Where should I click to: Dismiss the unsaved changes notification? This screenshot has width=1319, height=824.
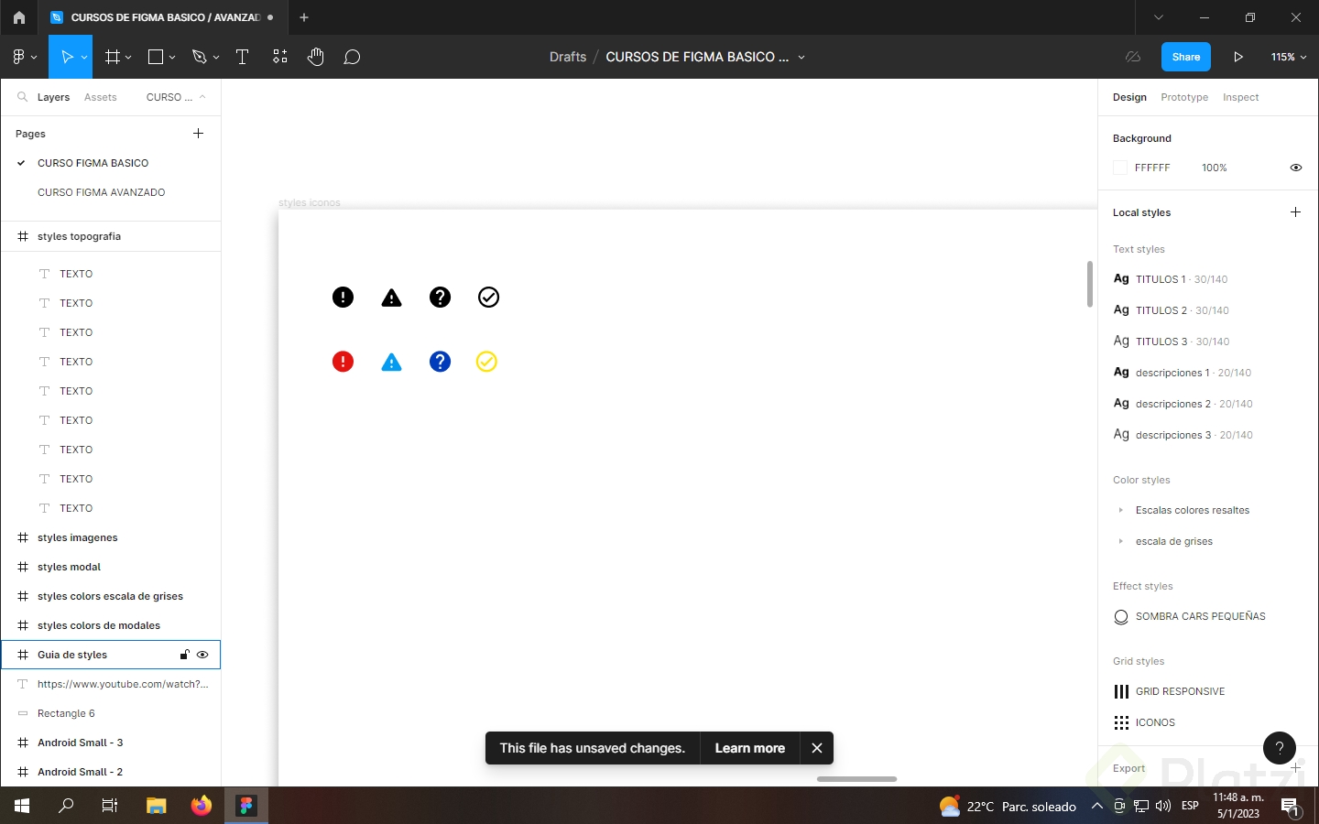(x=817, y=748)
